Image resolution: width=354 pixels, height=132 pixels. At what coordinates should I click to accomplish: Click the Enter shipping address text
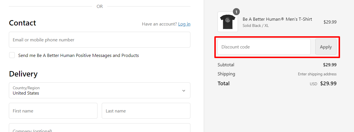coord(317,74)
